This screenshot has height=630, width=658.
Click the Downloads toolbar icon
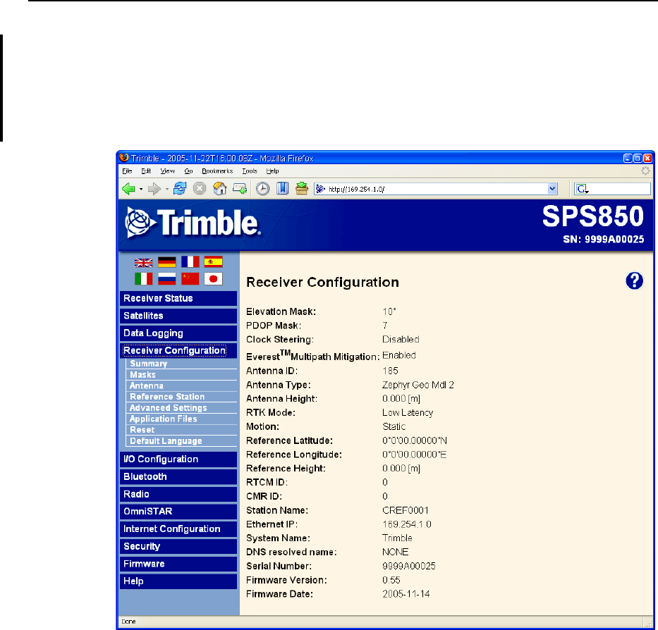302,189
